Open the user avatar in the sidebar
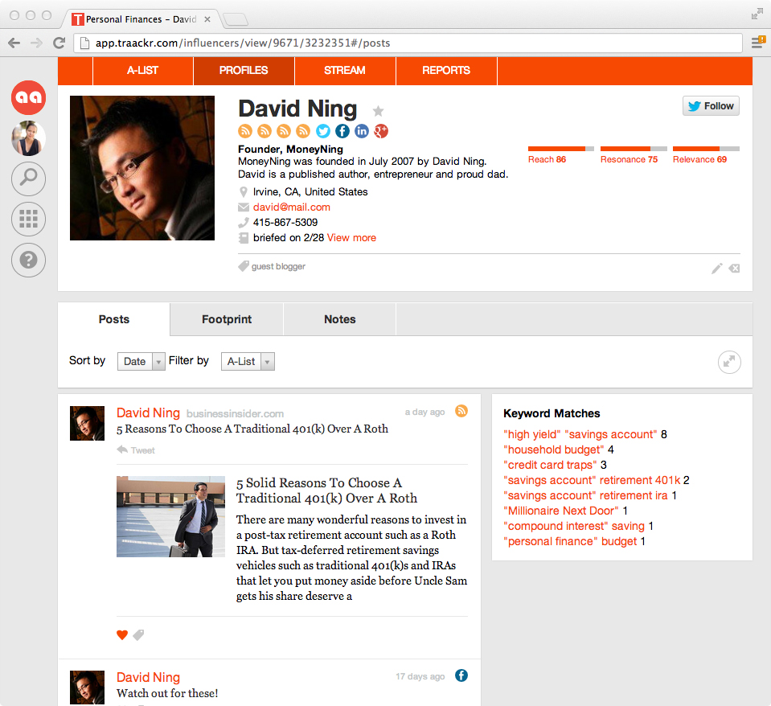 point(28,138)
